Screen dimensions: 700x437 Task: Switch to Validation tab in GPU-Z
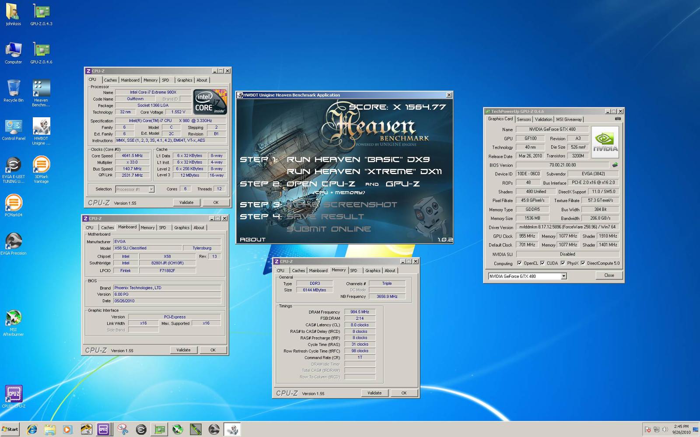[543, 119]
